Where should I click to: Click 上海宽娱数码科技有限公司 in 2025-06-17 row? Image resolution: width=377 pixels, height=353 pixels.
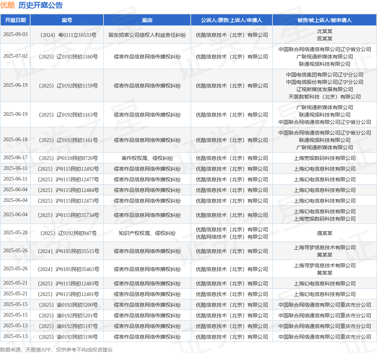point(325,158)
